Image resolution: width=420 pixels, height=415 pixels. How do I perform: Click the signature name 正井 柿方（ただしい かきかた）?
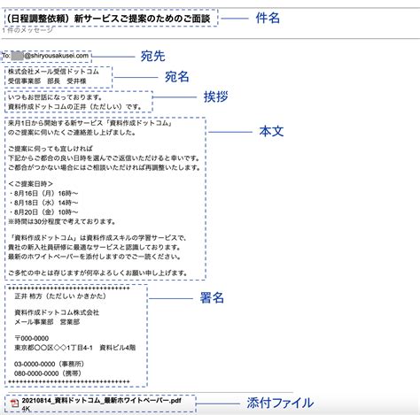pyautogui.click(x=60, y=296)
